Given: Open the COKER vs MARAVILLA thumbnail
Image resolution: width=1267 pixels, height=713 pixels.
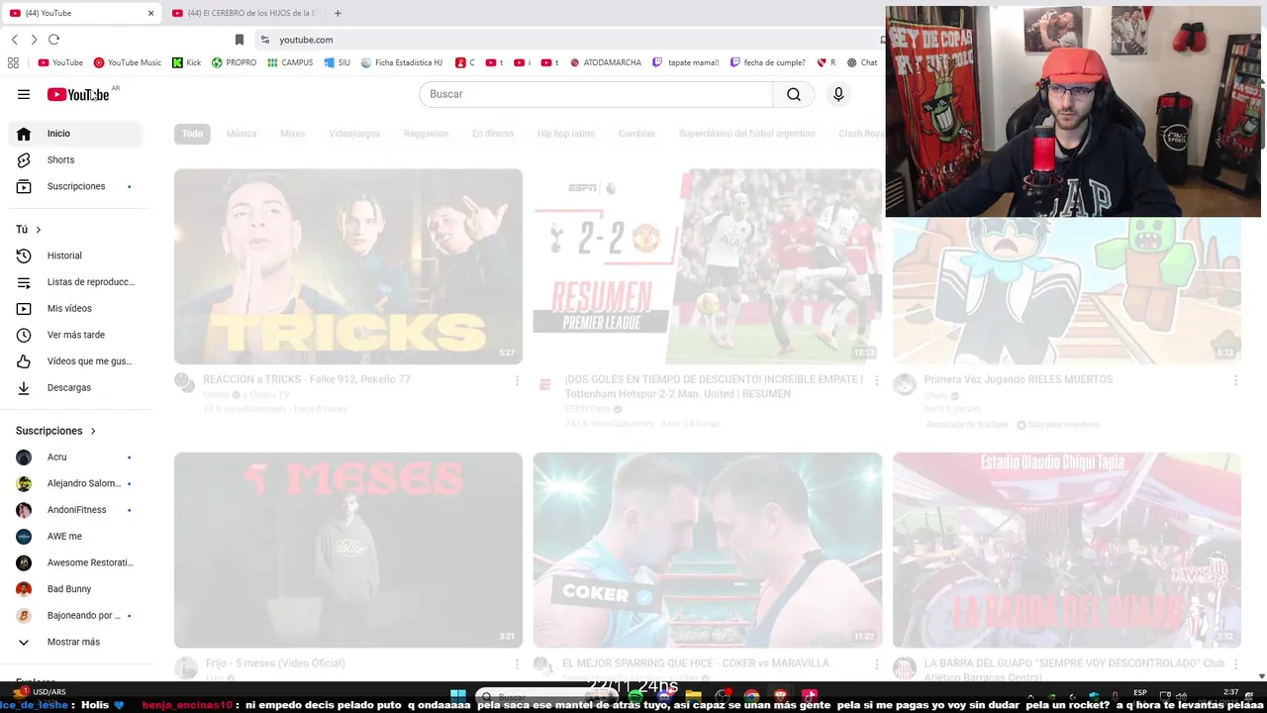Looking at the screenshot, I should pyautogui.click(x=708, y=551).
